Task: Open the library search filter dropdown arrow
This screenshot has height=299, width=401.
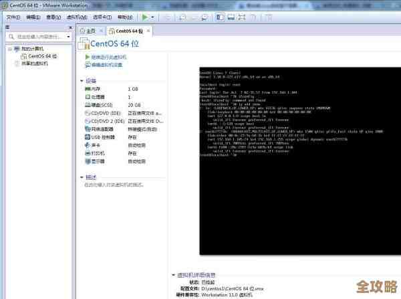Action: coord(68,37)
